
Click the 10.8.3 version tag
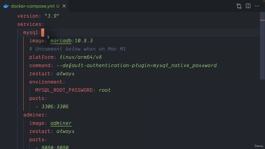(84, 41)
